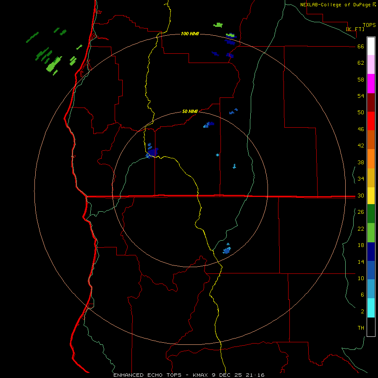This screenshot has width=378, height=378.
Task: Click the legend value 62
Action: click(361, 63)
